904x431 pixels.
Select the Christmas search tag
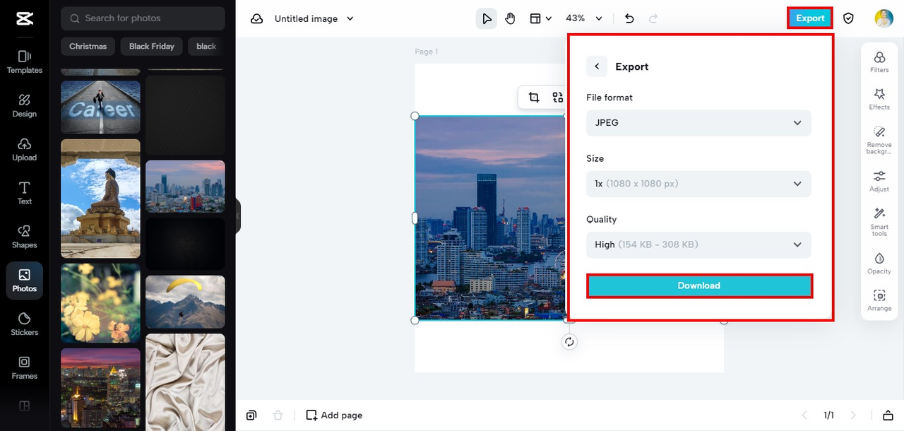[88, 47]
